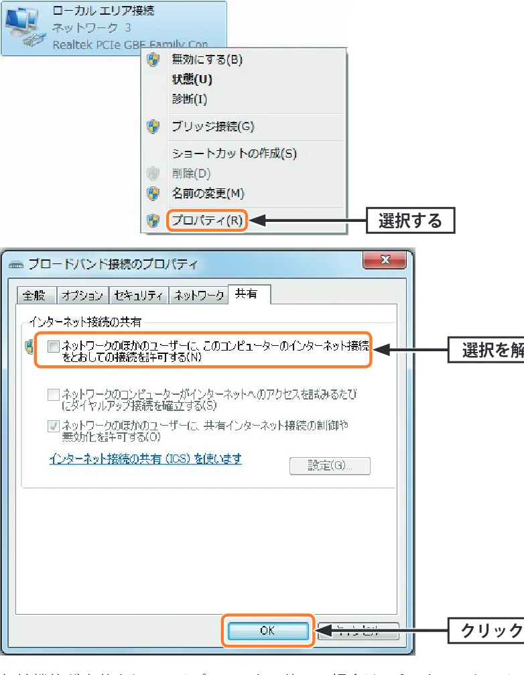Image resolution: width=524 pixels, height=675 pixels.
Task: Confirm the dialog with the OK button
Action: point(267,631)
